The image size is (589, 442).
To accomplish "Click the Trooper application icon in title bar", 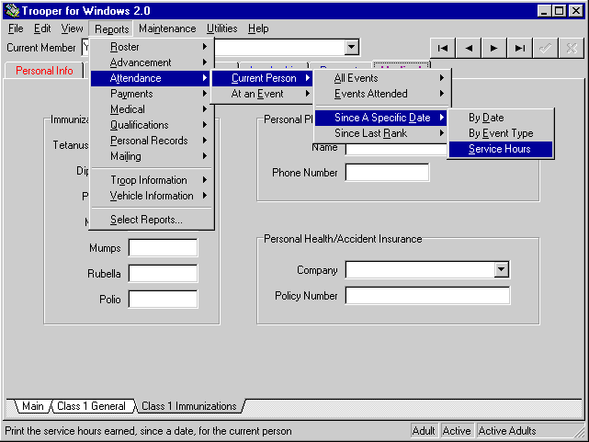I will tap(12, 10).
